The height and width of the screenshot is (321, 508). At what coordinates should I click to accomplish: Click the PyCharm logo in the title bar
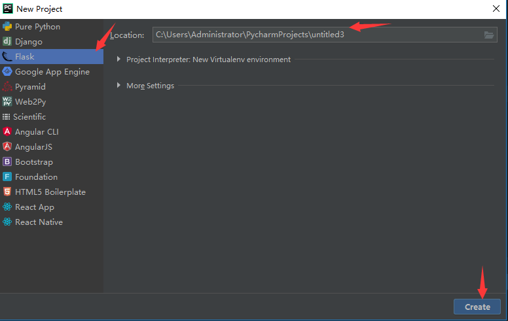point(8,8)
